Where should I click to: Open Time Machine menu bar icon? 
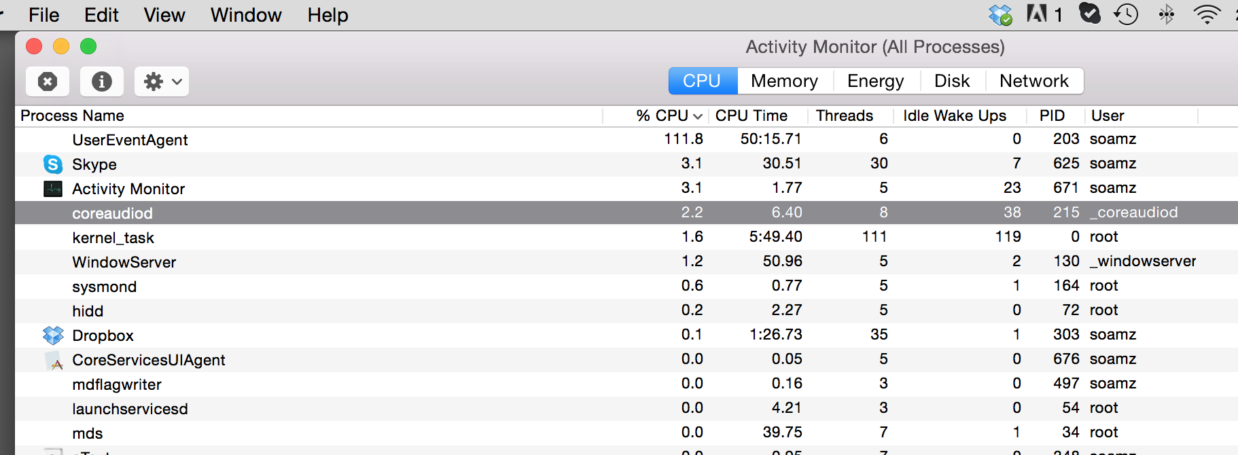(1126, 14)
